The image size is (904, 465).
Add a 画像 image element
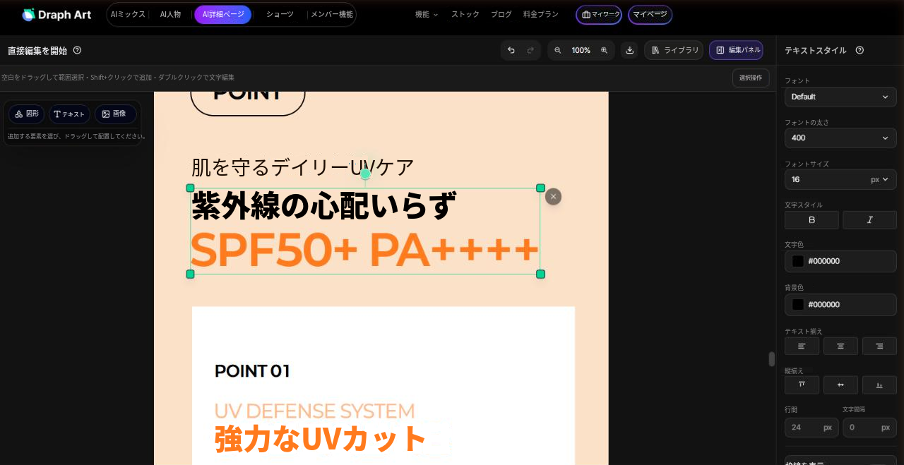click(x=115, y=114)
